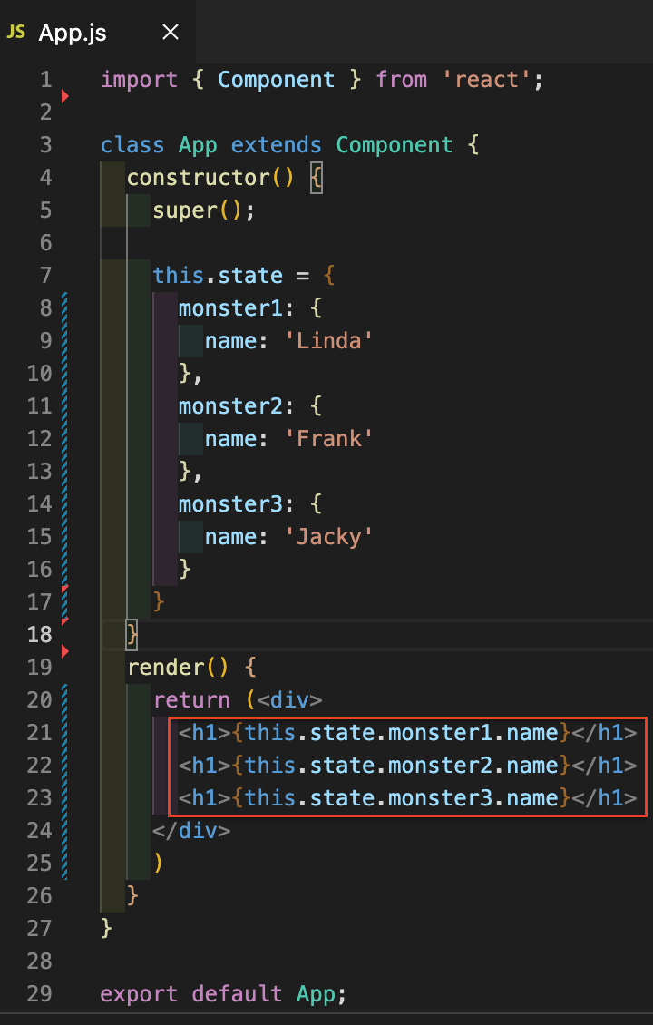653x1025 pixels.
Task: Click the 'class' keyword on line 3
Action: 132,144
